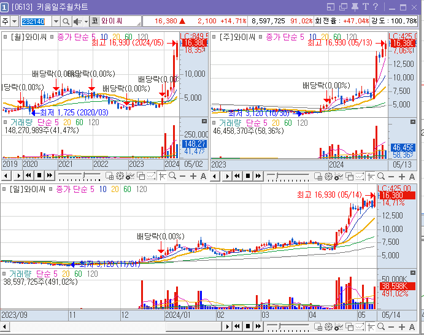Toggle the square marker beside 거래량 in the monthly volume pane

pyautogui.click(x=5, y=122)
